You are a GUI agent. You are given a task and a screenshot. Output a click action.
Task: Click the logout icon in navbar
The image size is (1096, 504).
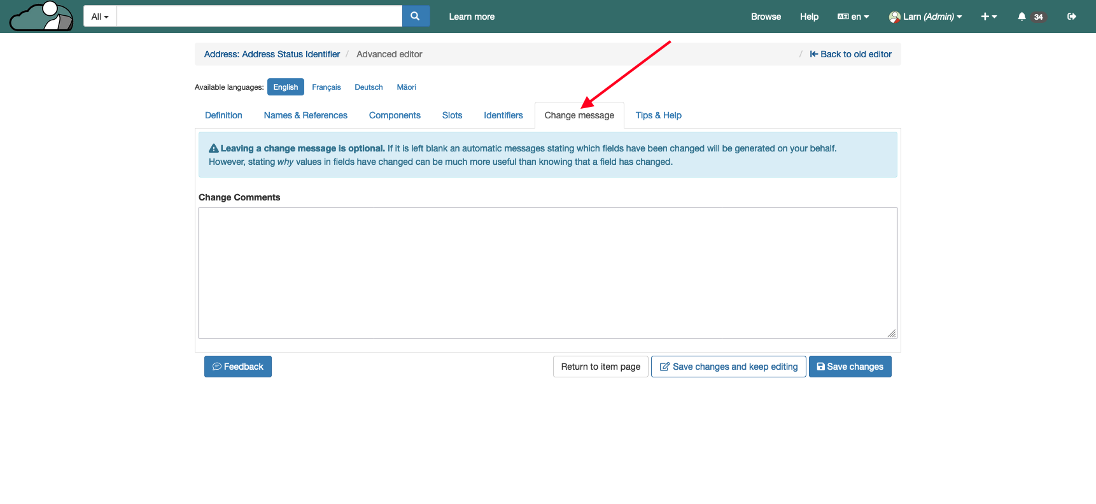(x=1072, y=17)
